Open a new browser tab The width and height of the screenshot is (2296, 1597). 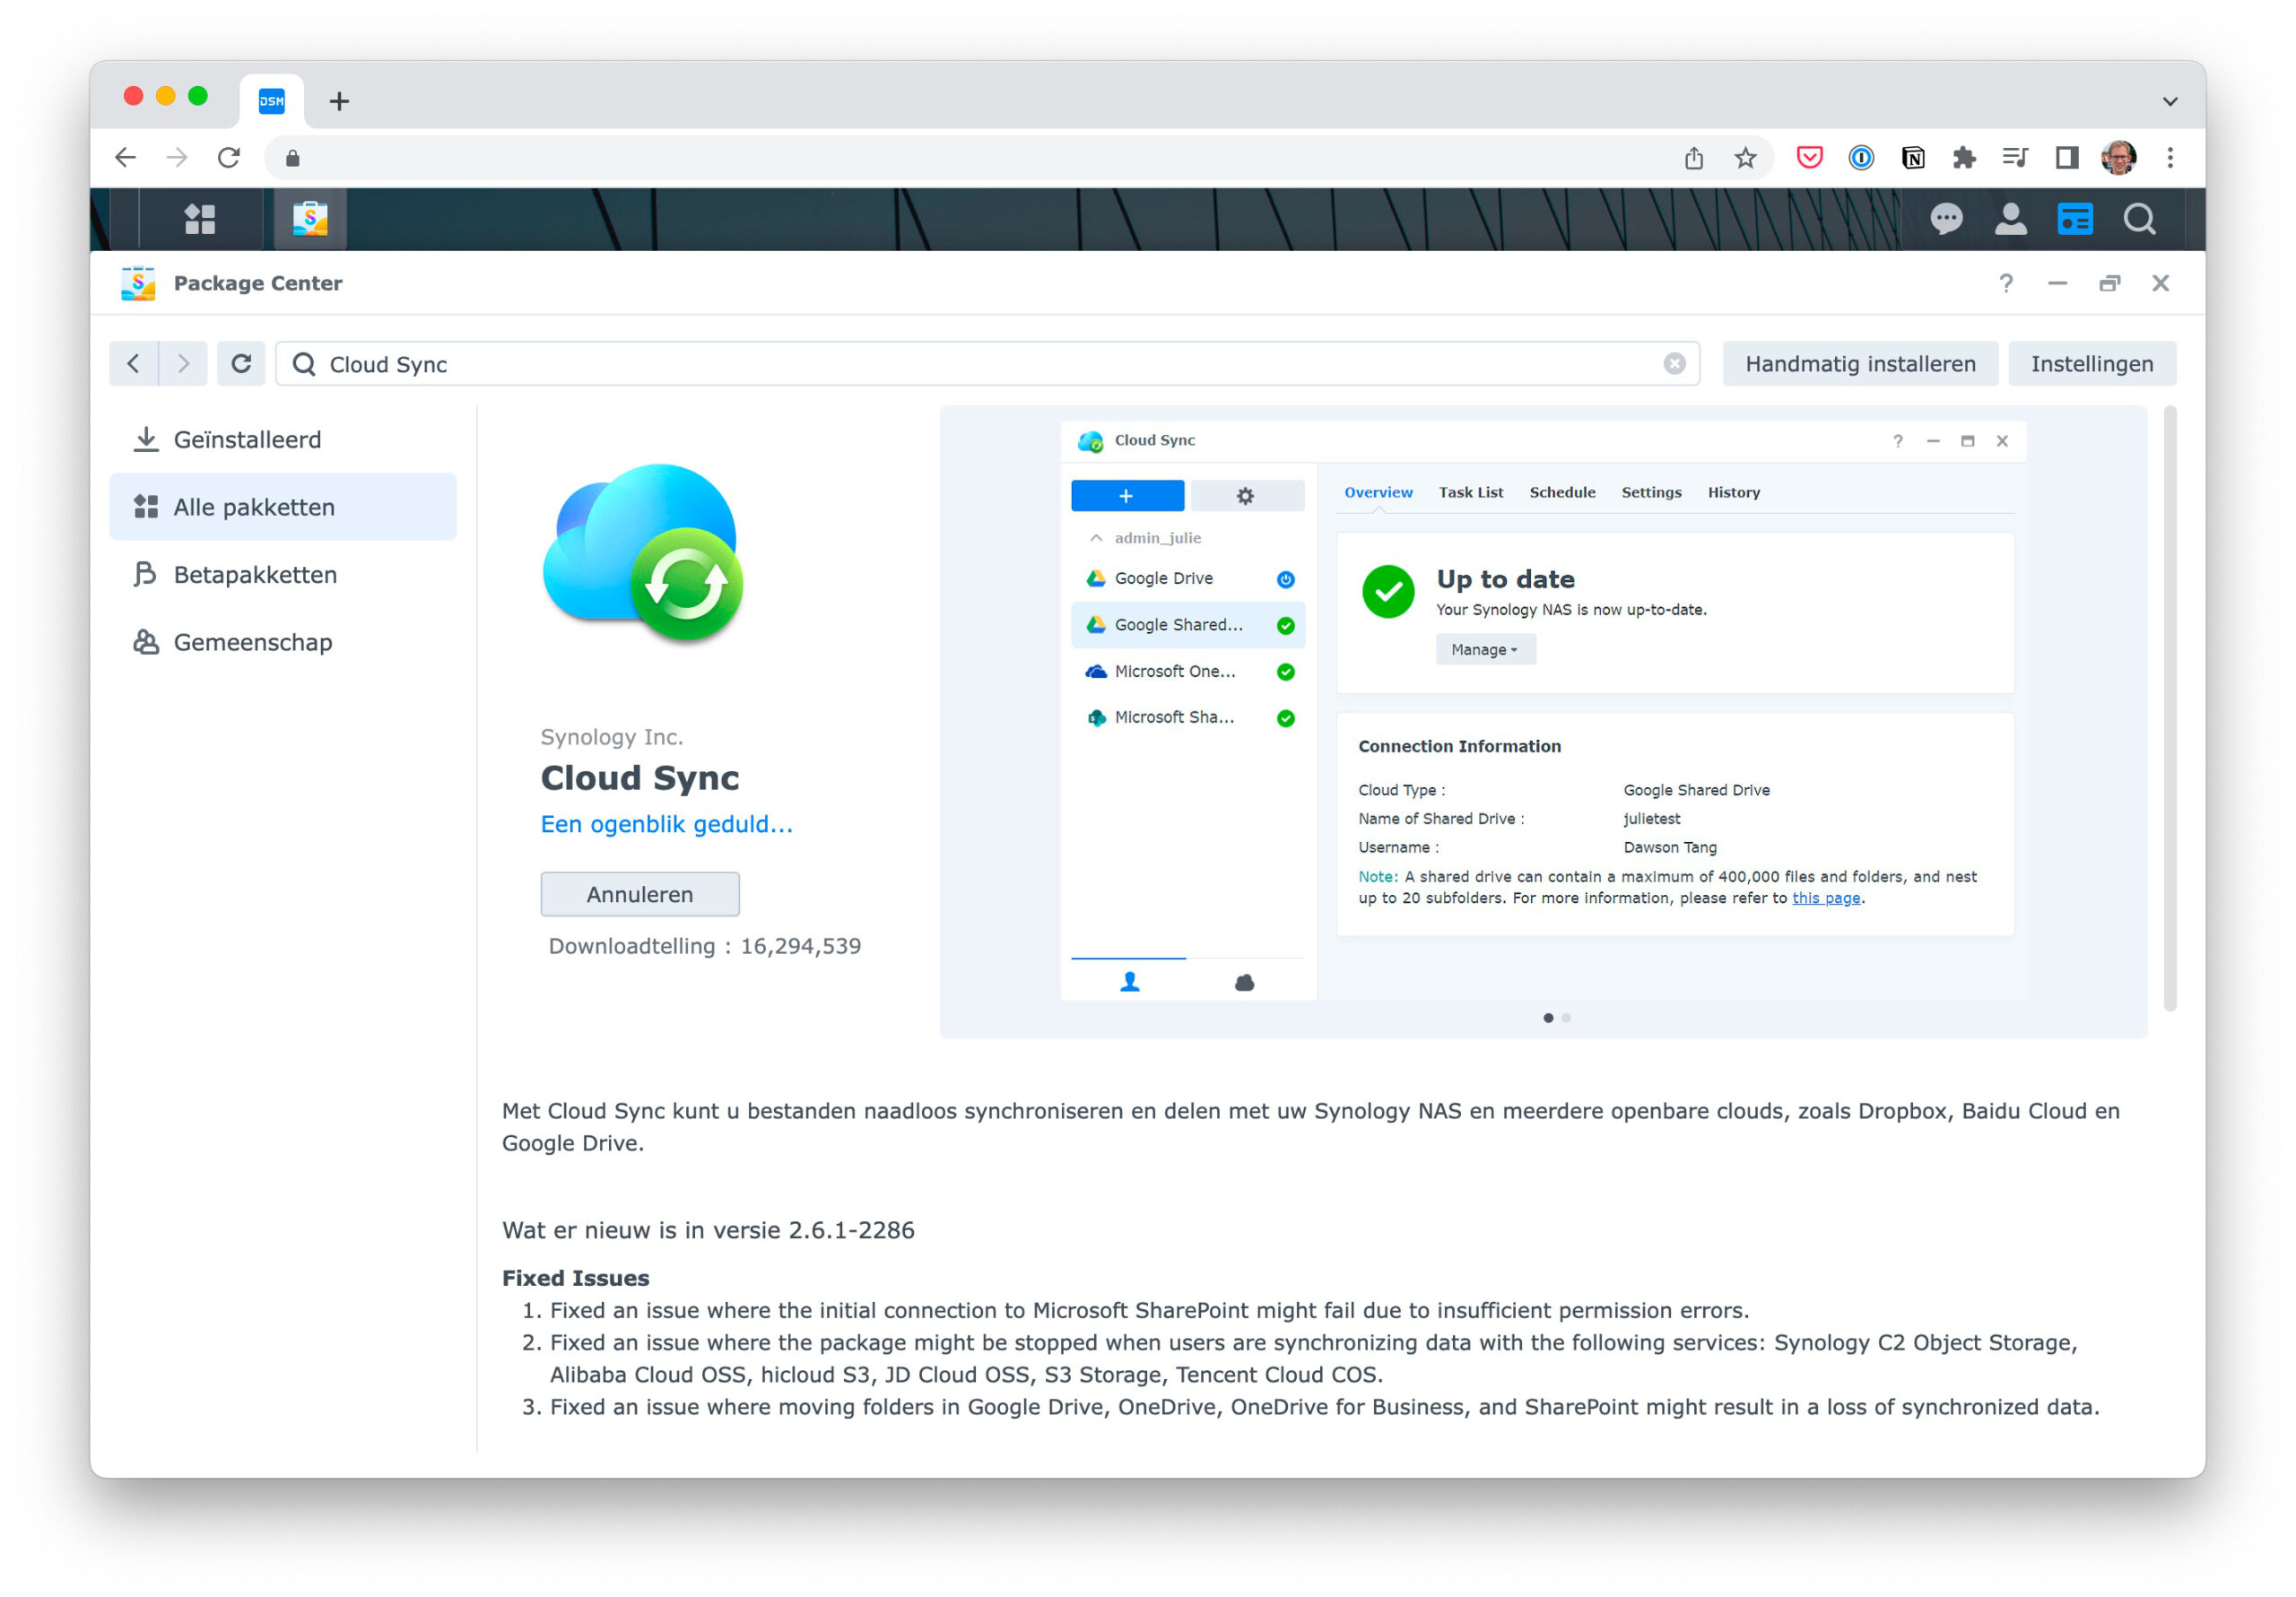[x=339, y=101]
